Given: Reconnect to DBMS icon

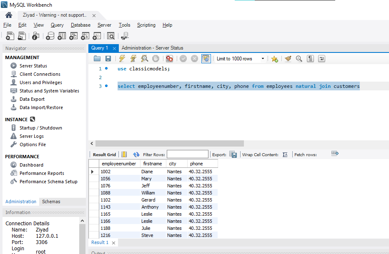Looking at the screenshot, I should 125,36.
